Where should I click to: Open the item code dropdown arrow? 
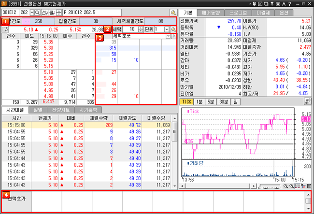pyautogui.click(x=32, y=13)
